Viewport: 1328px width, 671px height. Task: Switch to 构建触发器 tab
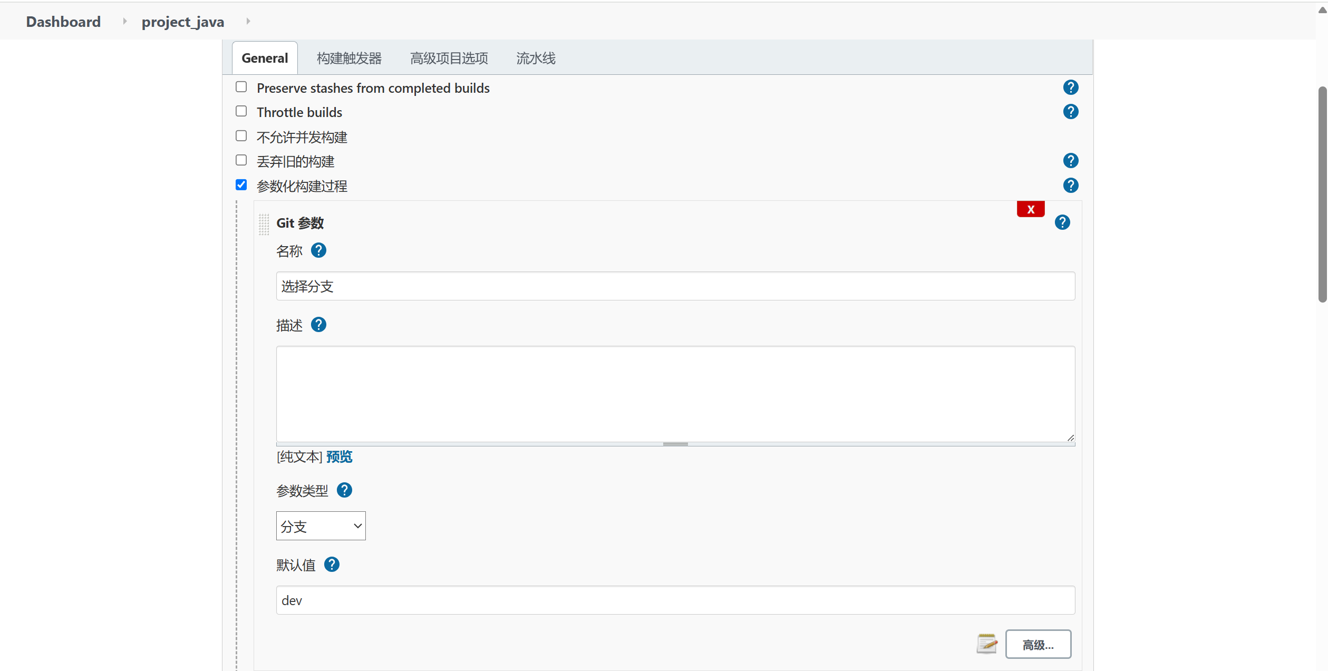pos(349,58)
